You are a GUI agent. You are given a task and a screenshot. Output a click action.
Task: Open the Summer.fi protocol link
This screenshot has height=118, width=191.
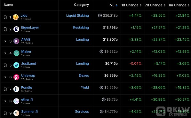[x=29, y=111]
